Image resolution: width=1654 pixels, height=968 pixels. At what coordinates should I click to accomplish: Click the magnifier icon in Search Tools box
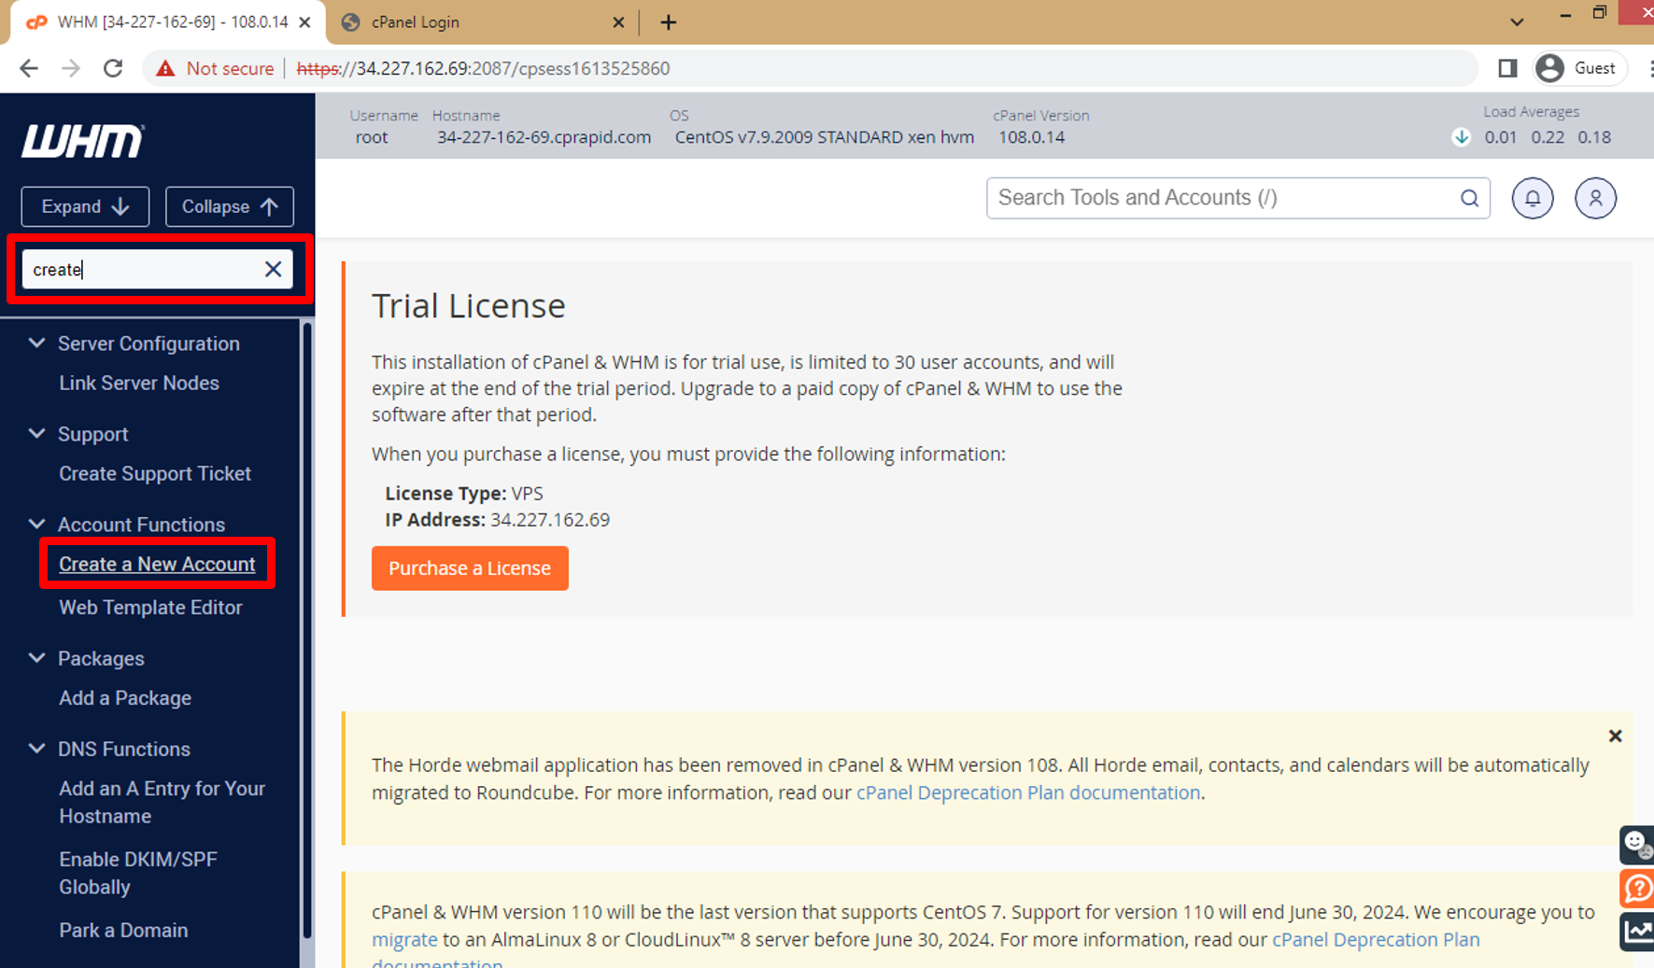click(x=1469, y=198)
